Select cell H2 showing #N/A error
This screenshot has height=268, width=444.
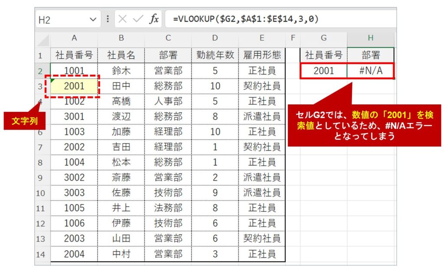pyautogui.click(x=370, y=71)
